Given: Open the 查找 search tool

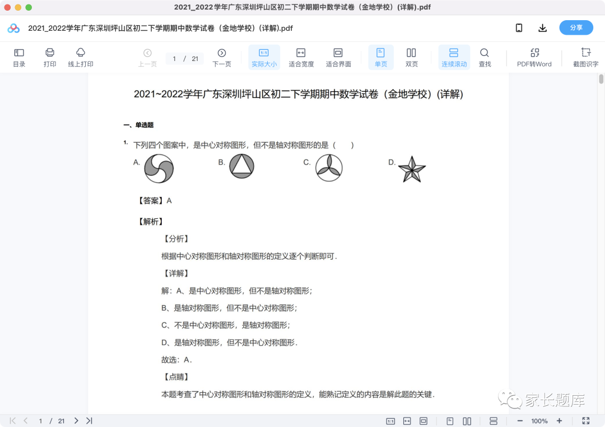Looking at the screenshot, I should tap(485, 58).
